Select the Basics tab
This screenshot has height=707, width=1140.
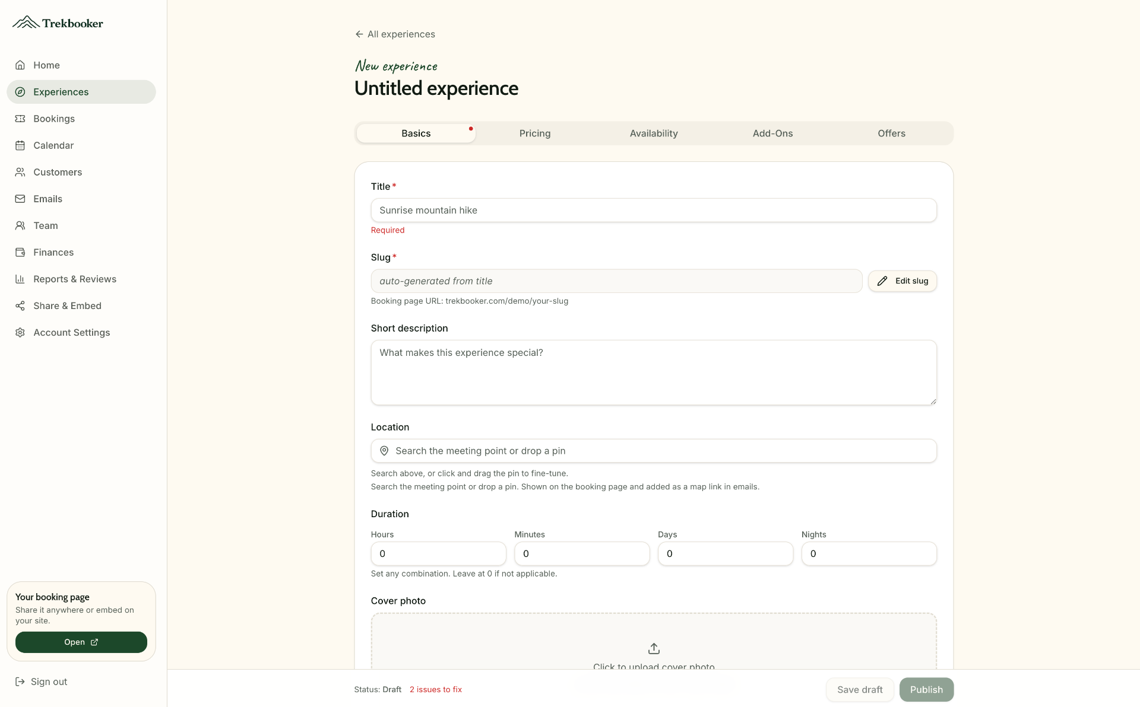pos(416,133)
